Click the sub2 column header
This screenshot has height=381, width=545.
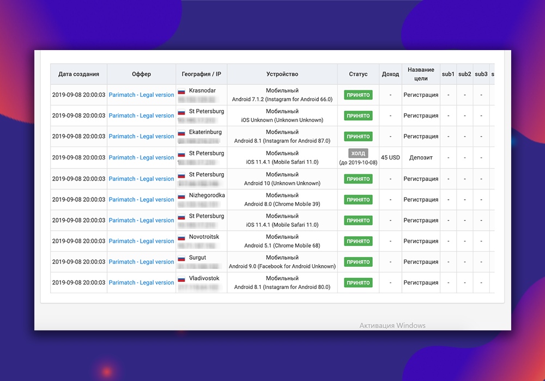coord(465,74)
